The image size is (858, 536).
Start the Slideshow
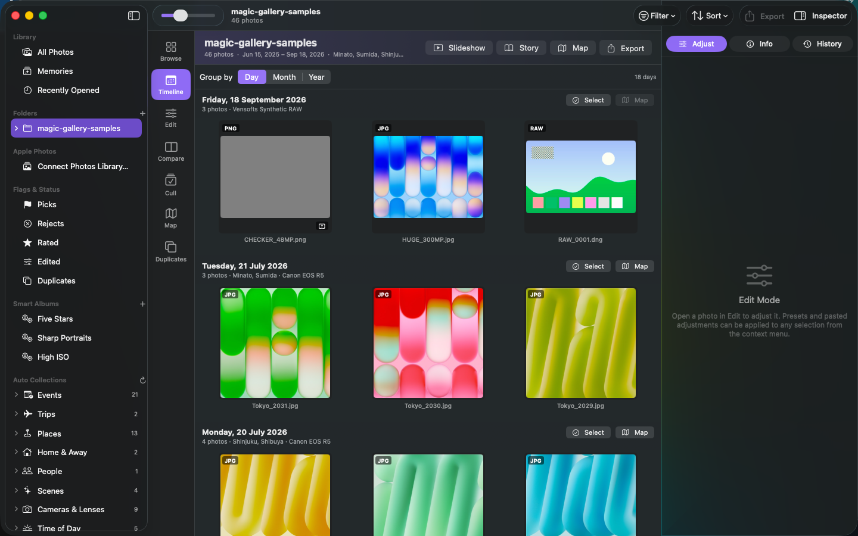pos(459,48)
